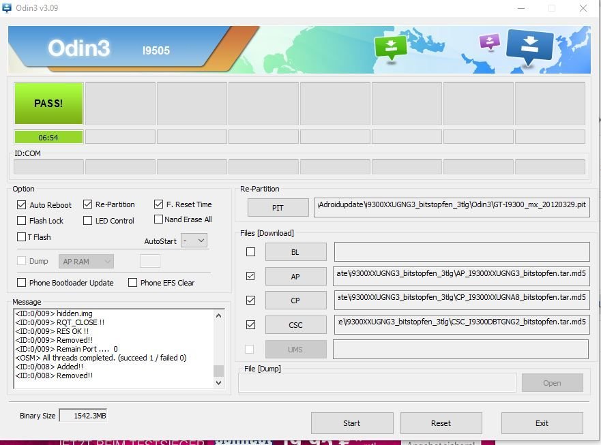Click the Reset button

441,423
